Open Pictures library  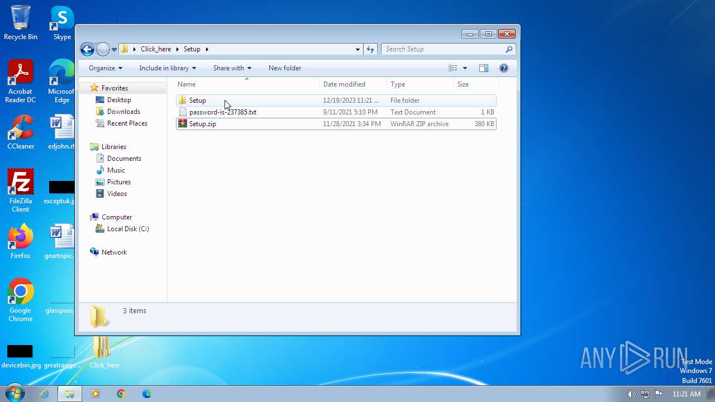[119, 182]
